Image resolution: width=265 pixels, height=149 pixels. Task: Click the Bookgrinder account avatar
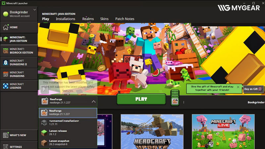(6, 14)
